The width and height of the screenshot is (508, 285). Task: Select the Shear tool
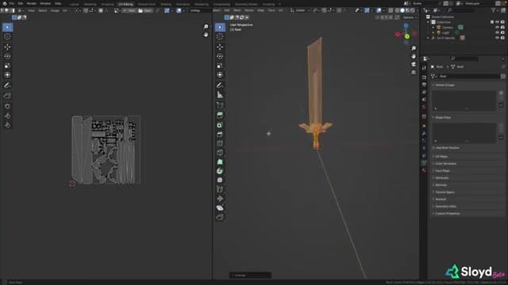coord(220,208)
